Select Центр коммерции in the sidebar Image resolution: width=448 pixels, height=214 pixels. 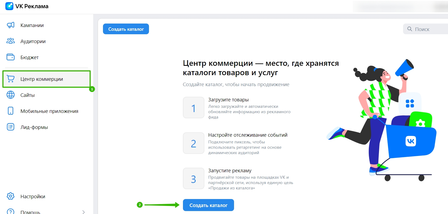[x=47, y=79]
